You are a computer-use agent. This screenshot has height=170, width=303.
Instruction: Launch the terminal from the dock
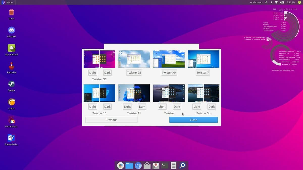[x=165, y=165]
